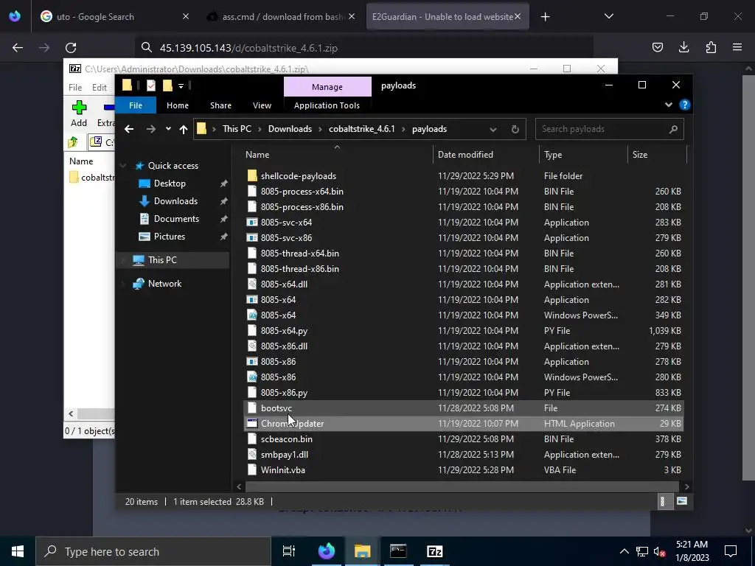
Task: Click the Manage contextual tab
Action: 327,87
